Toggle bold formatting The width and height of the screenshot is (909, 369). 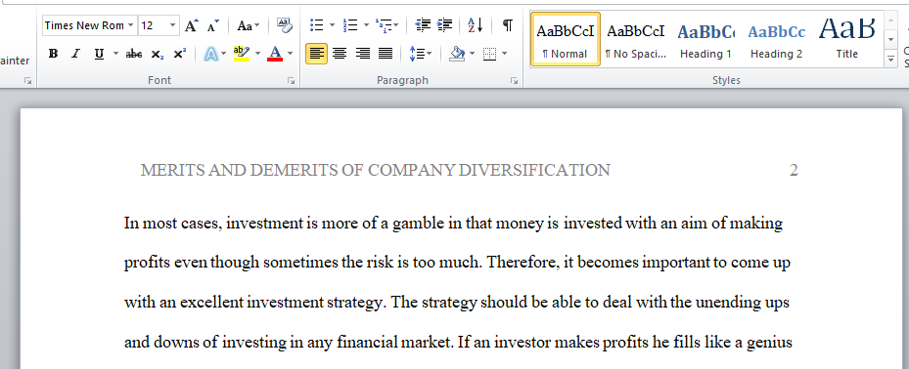54,54
